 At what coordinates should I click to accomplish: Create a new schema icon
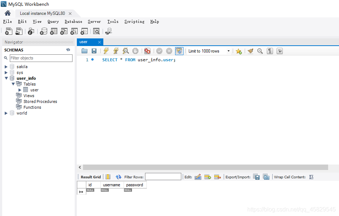tap(44, 32)
